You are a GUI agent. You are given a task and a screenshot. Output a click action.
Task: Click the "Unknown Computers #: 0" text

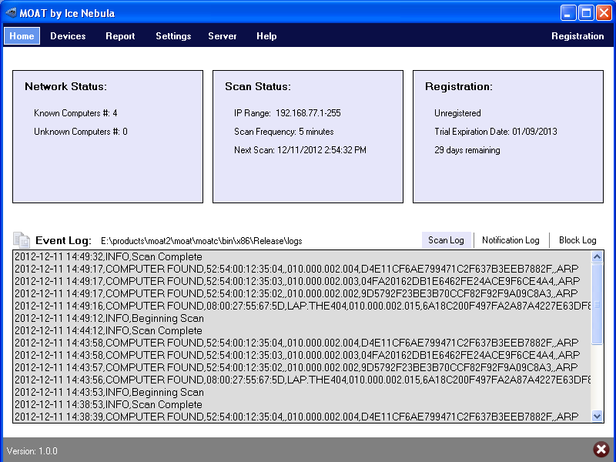click(81, 132)
